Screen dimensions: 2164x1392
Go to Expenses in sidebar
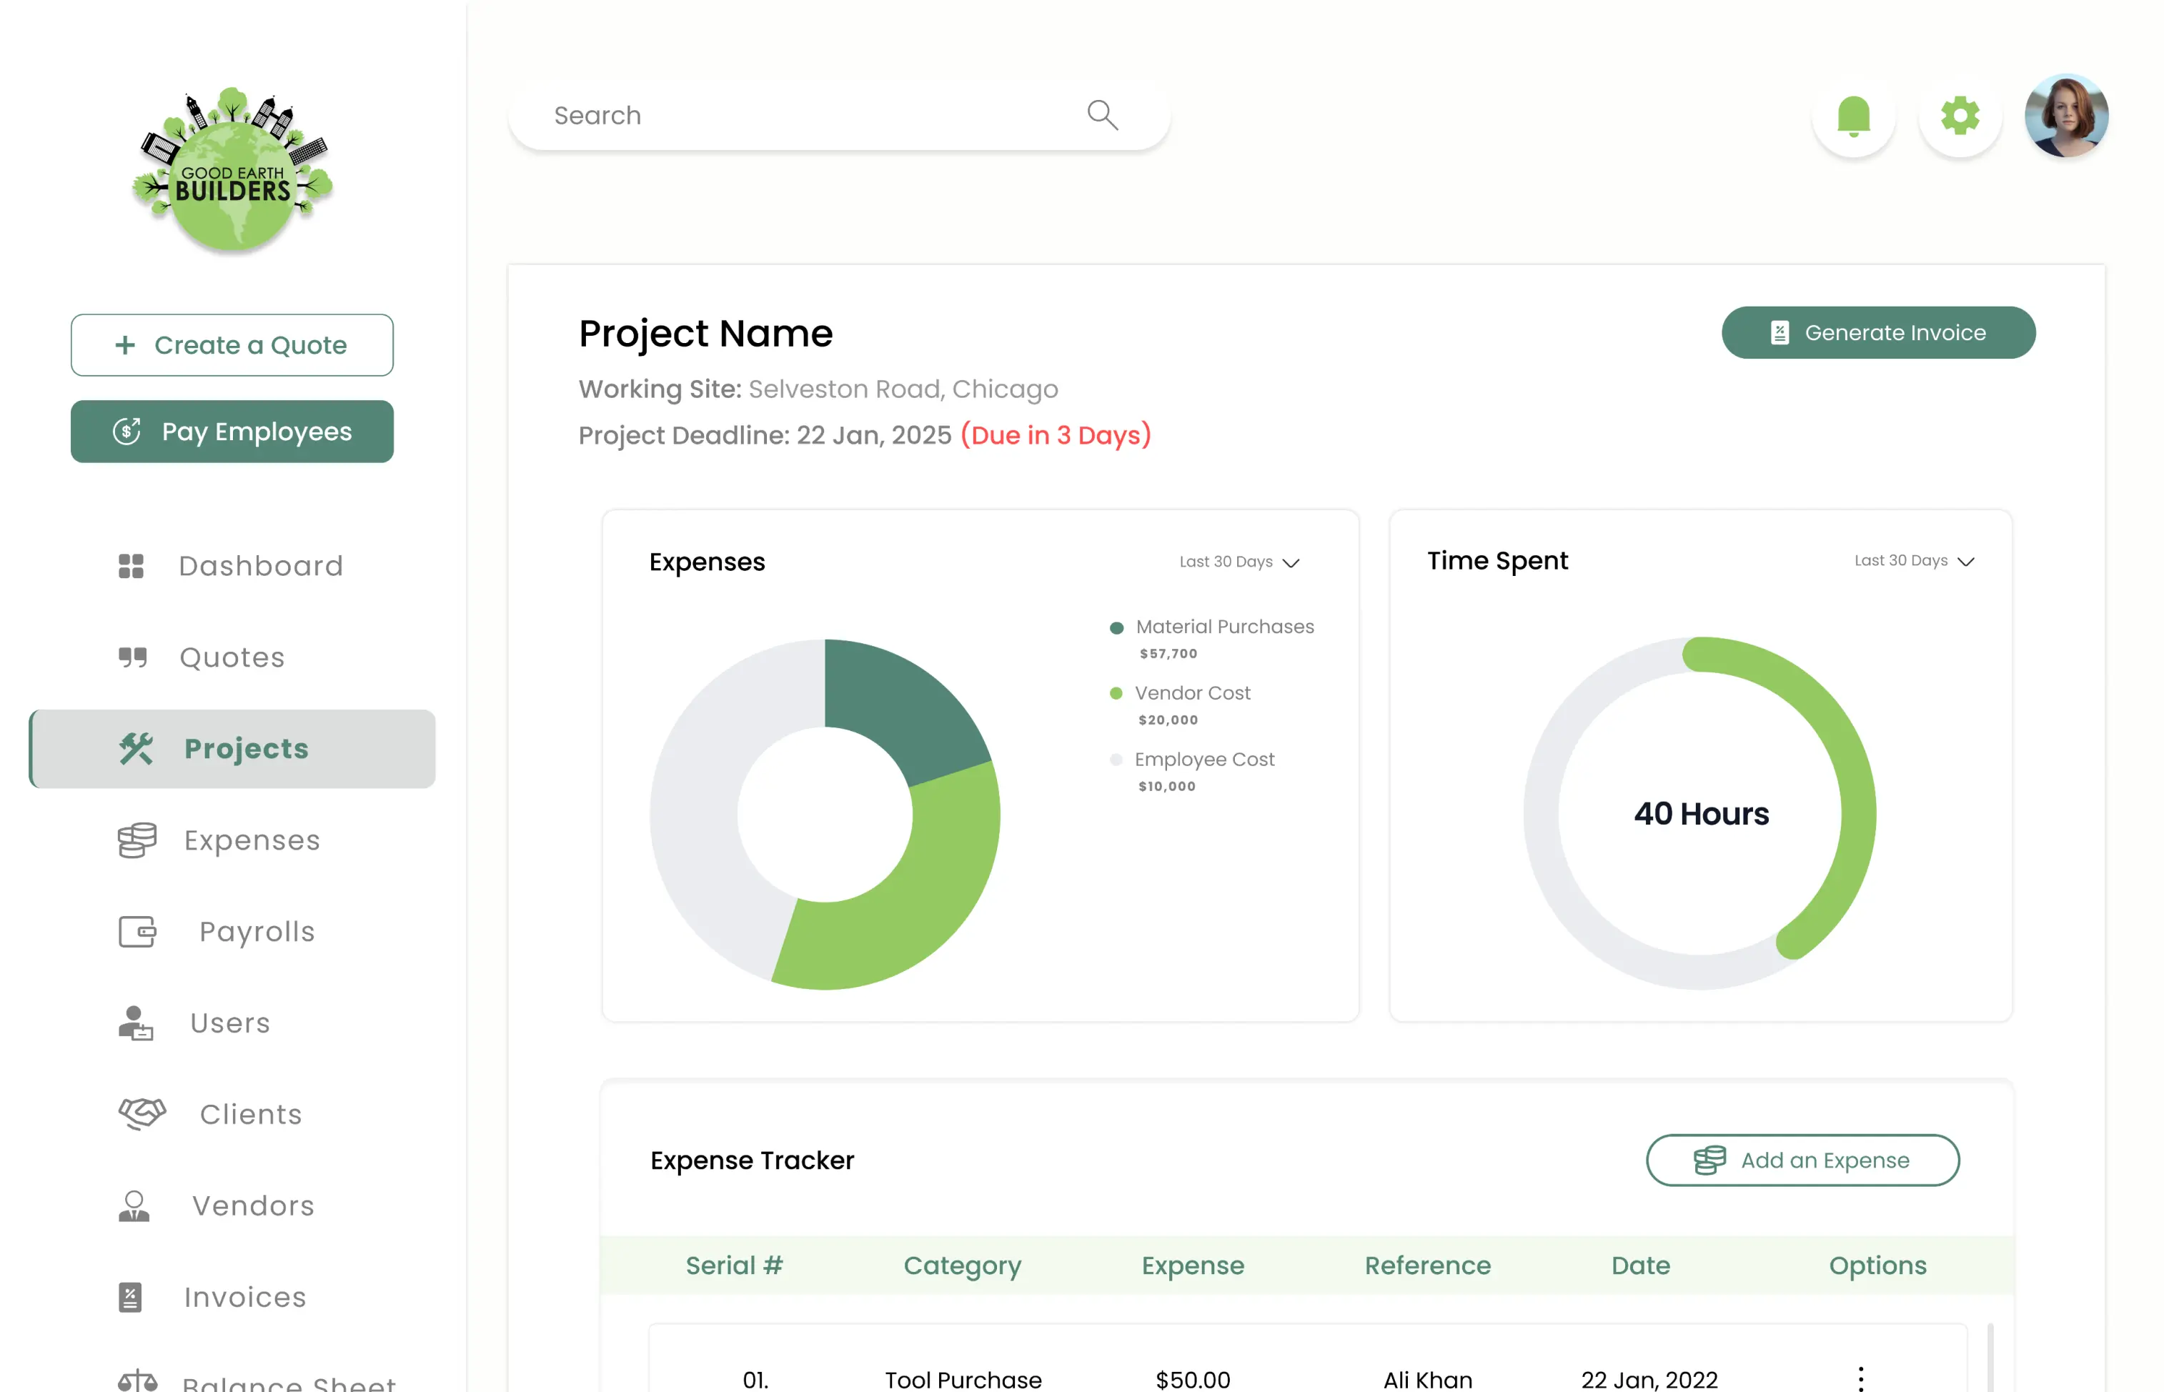coord(252,840)
